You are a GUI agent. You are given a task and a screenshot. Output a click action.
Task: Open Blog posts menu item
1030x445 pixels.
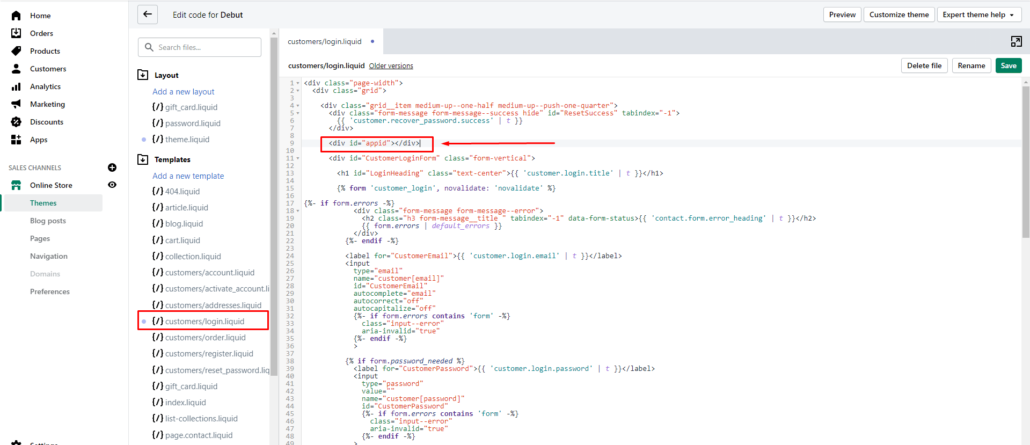point(48,221)
